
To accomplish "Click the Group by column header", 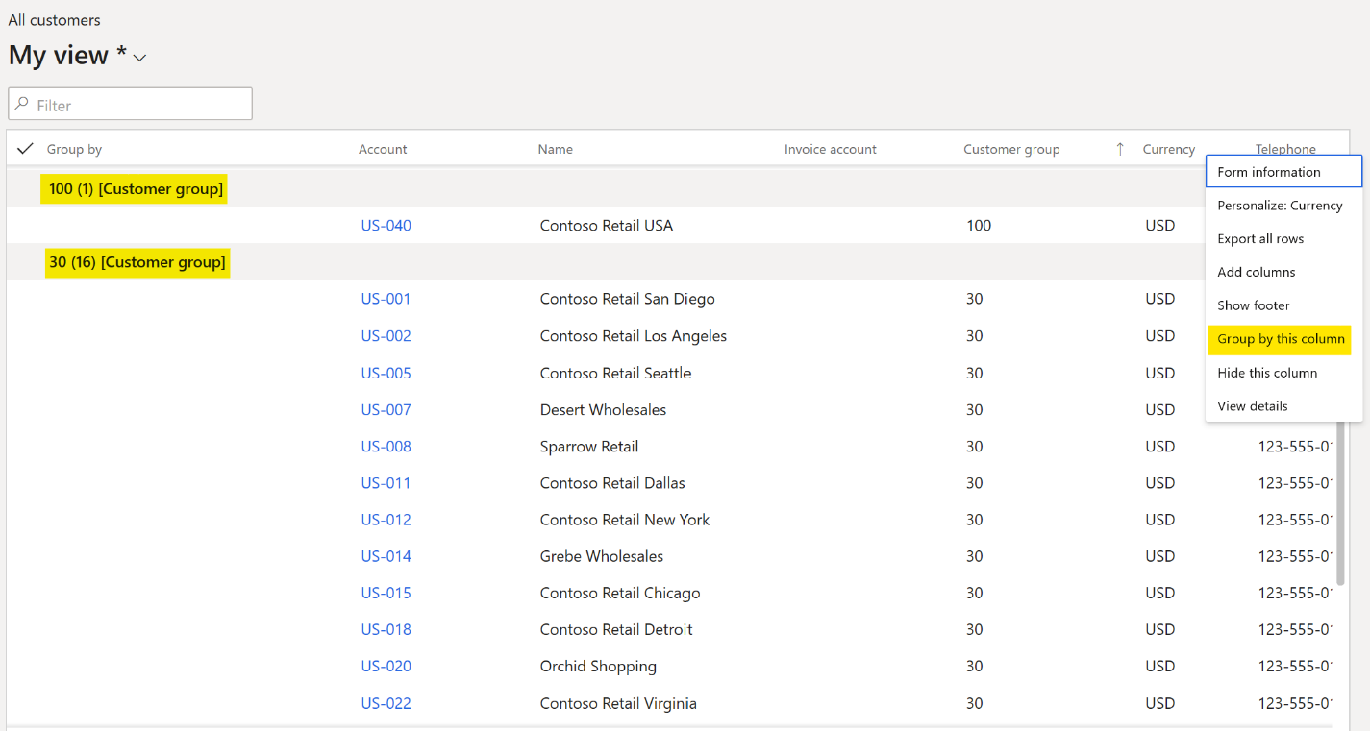I will [74, 149].
